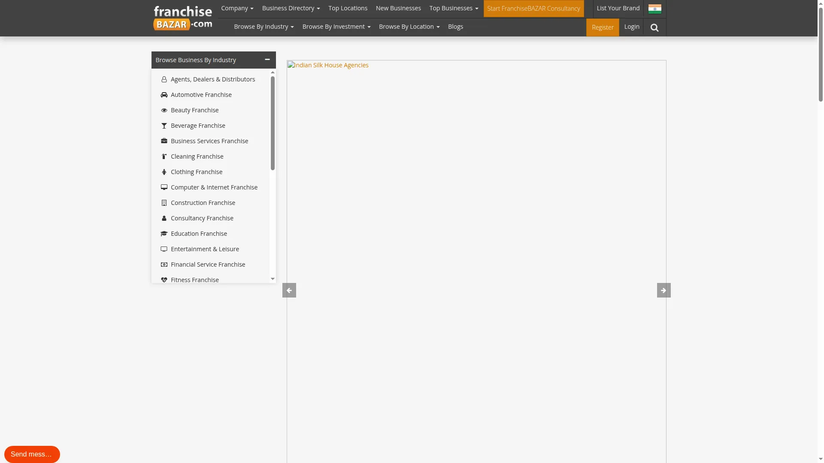Open Financial Service Franchise link
Screen dimensions: 824x463
pos(208,265)
